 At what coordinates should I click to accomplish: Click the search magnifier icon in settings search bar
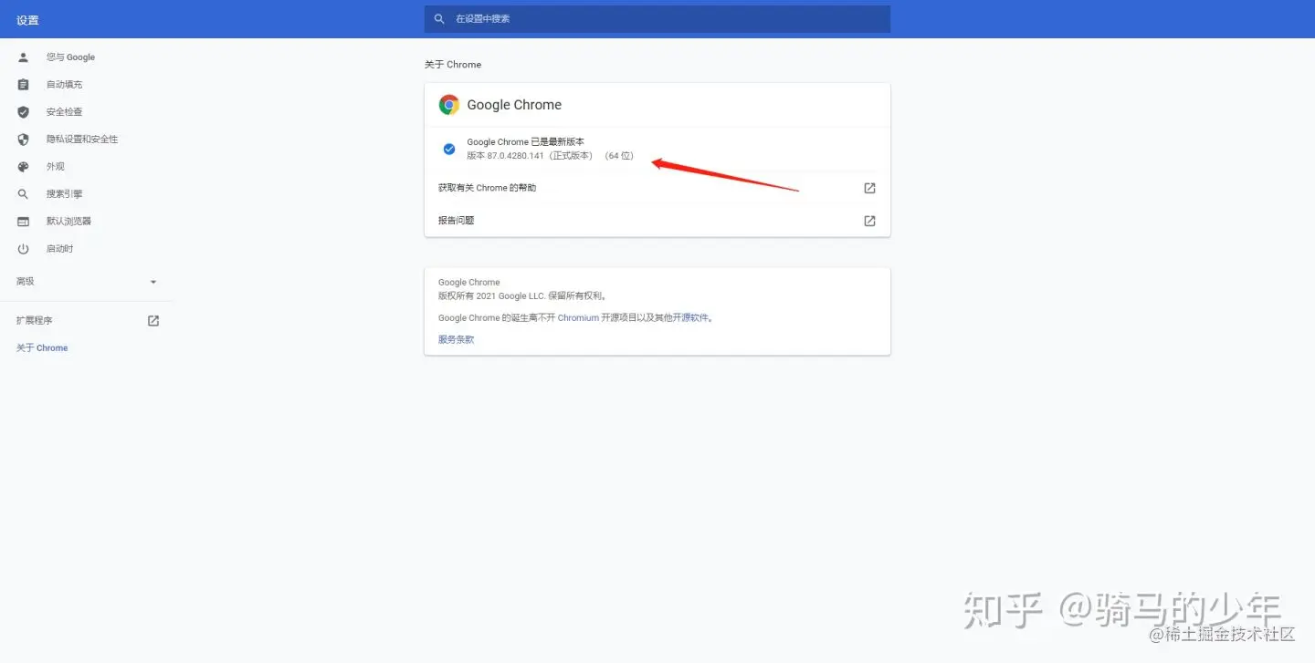pyautogui.click(x=439, y=19)
